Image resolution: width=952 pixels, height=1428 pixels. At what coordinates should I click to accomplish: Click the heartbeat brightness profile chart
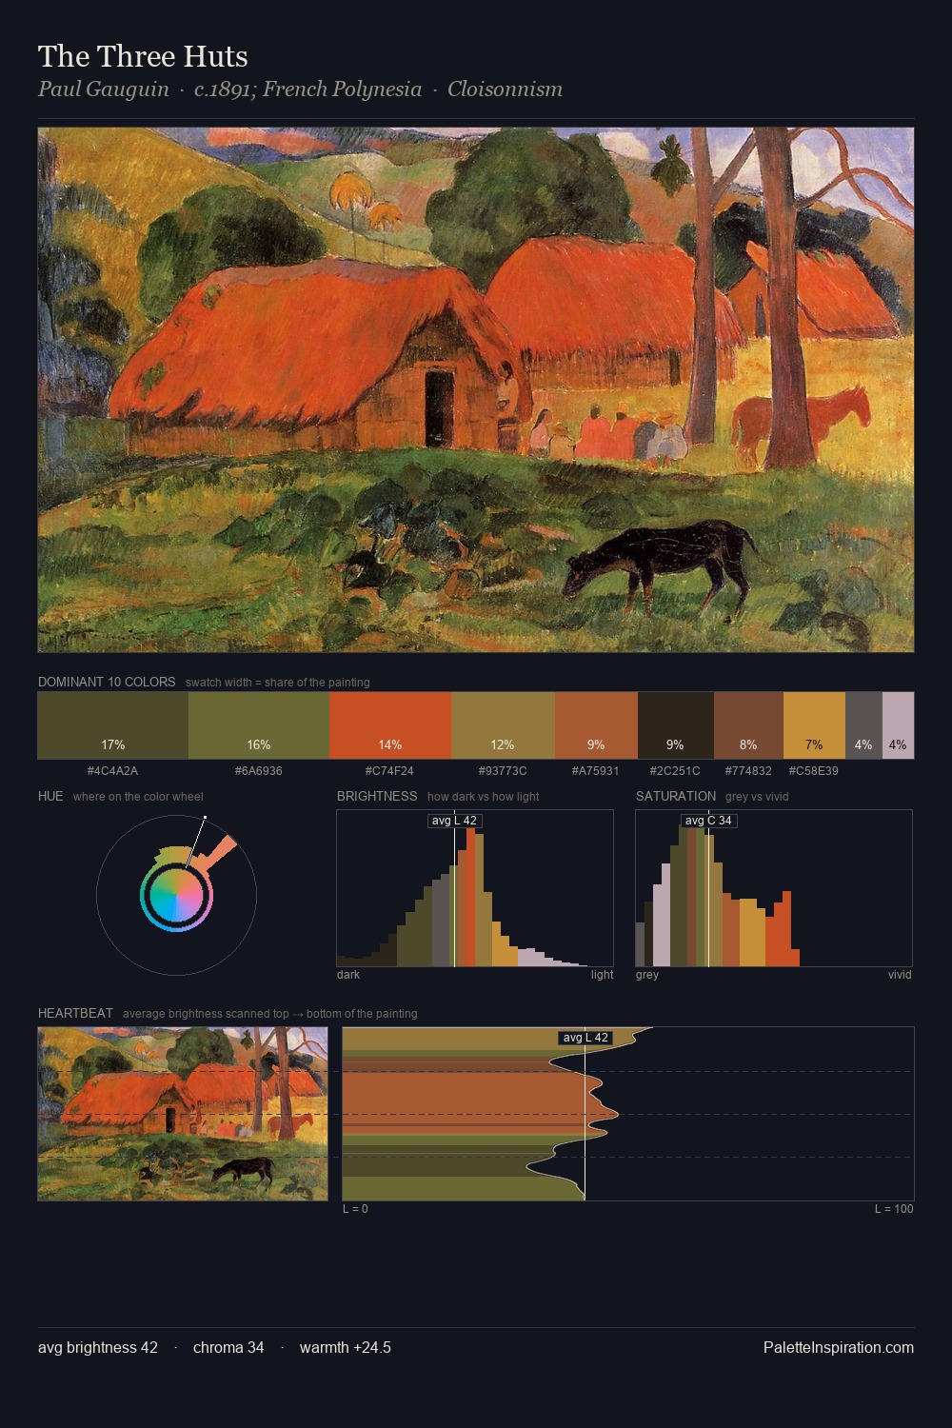point(628,1114)
